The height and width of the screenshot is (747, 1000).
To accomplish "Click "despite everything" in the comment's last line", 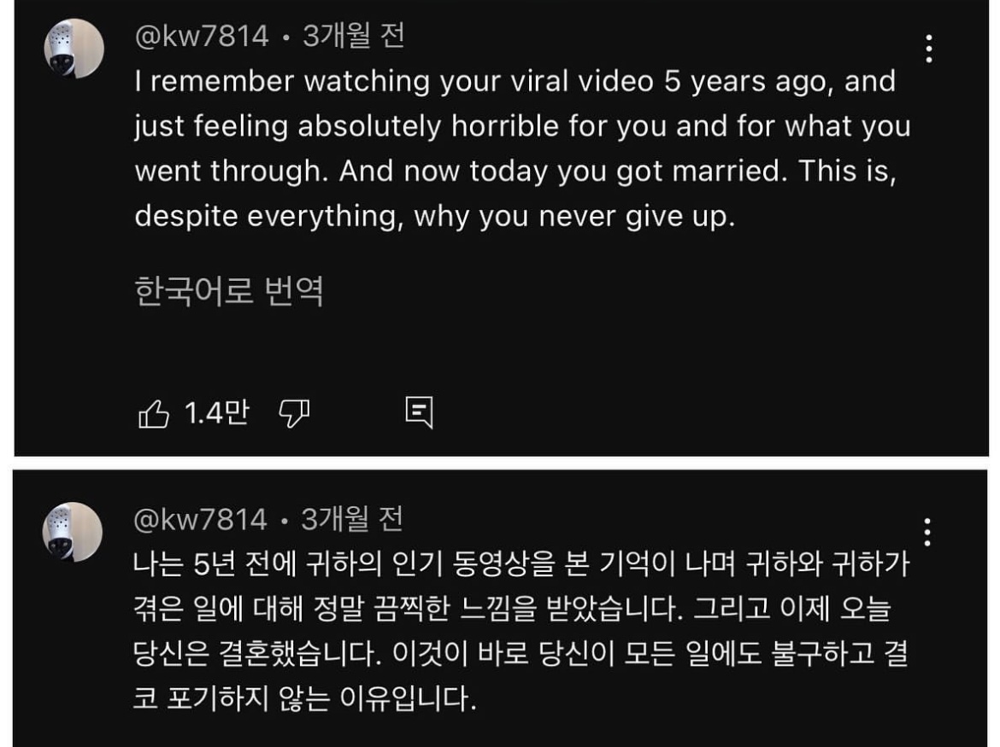I will pyautogui.click(x=267, y=216).
